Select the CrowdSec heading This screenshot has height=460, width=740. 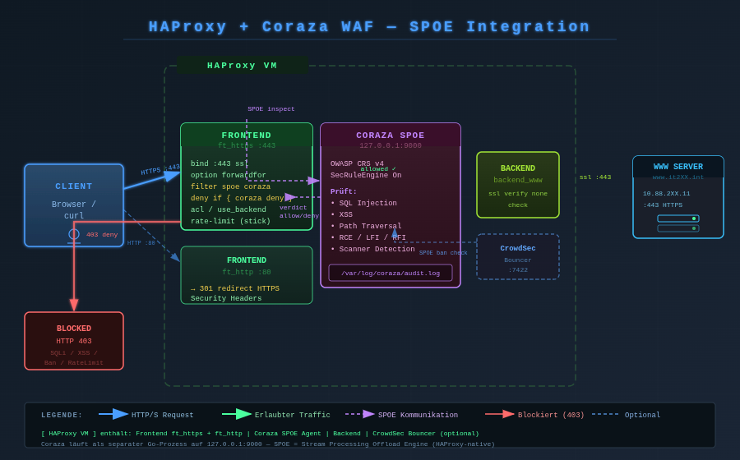click(518, 248)
